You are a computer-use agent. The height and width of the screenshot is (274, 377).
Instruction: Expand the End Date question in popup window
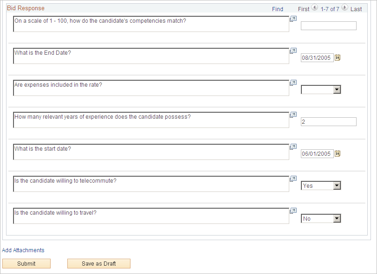click(293, 51)
